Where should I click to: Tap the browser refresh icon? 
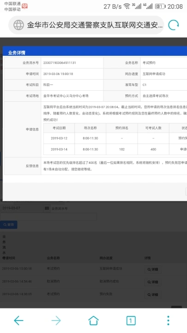pos(174,25)
